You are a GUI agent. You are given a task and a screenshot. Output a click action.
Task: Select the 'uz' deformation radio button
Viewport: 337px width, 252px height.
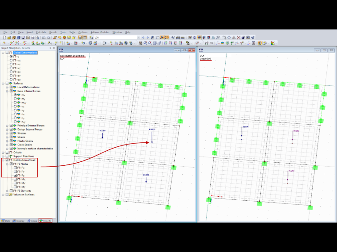11,68
